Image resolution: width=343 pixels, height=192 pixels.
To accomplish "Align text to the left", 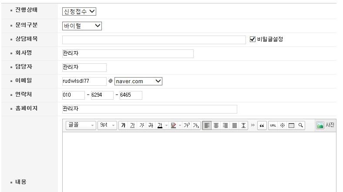I will click(207, 125).
